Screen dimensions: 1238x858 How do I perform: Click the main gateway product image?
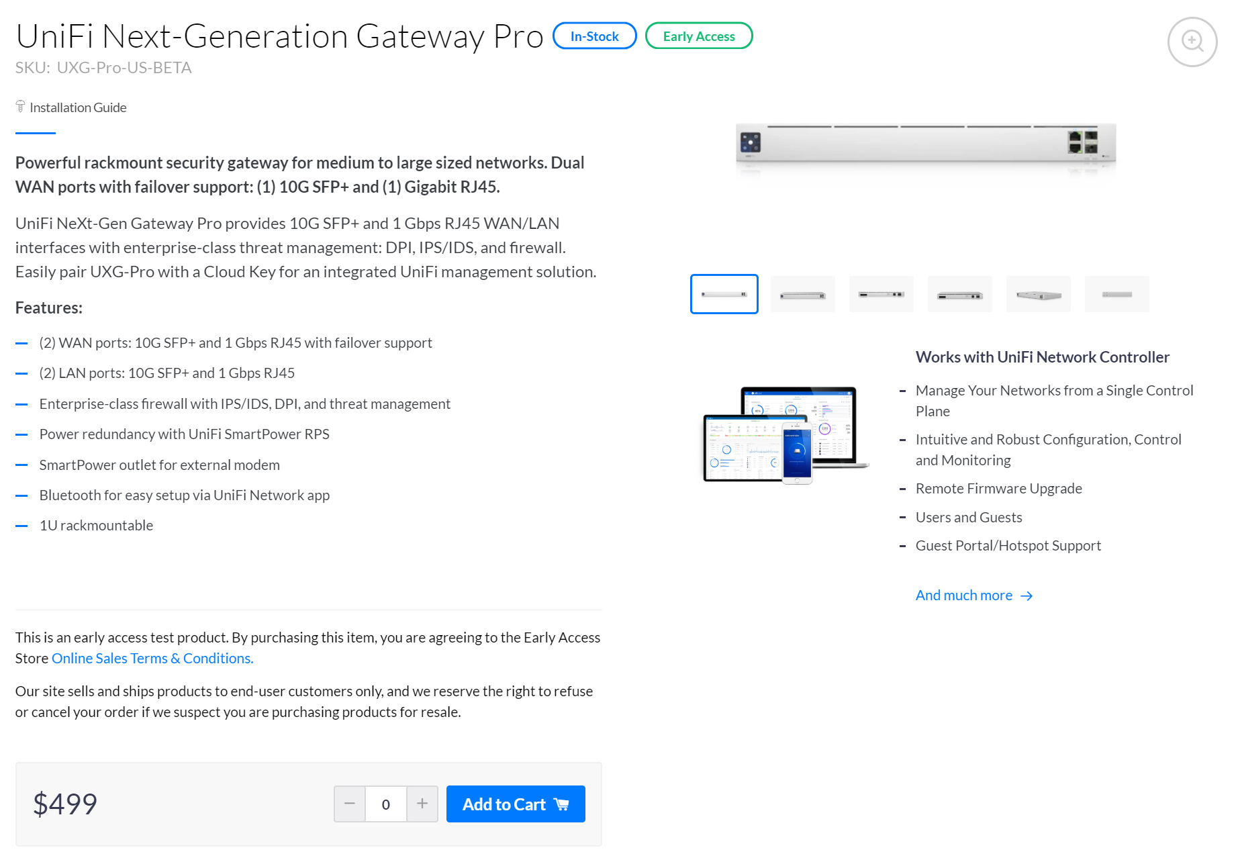click(926, 148)
